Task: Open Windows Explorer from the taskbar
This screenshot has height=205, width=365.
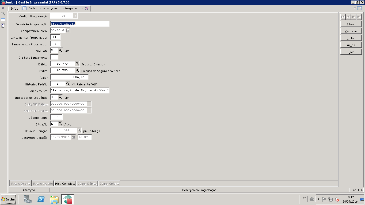Action: (x=54, y=199)
